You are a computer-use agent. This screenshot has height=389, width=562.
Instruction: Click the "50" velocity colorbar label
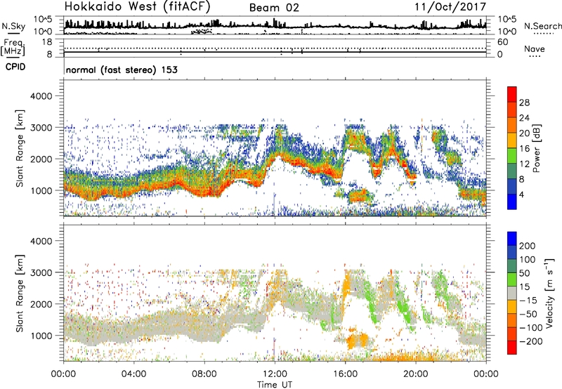coord(524,273)
